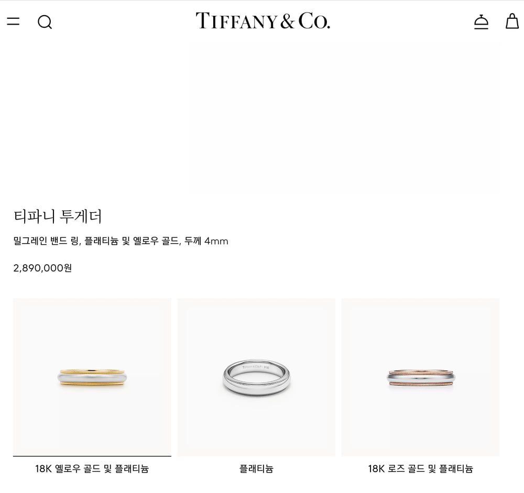
Task: Click the yellow gold ring image
Action: point(92,378)
